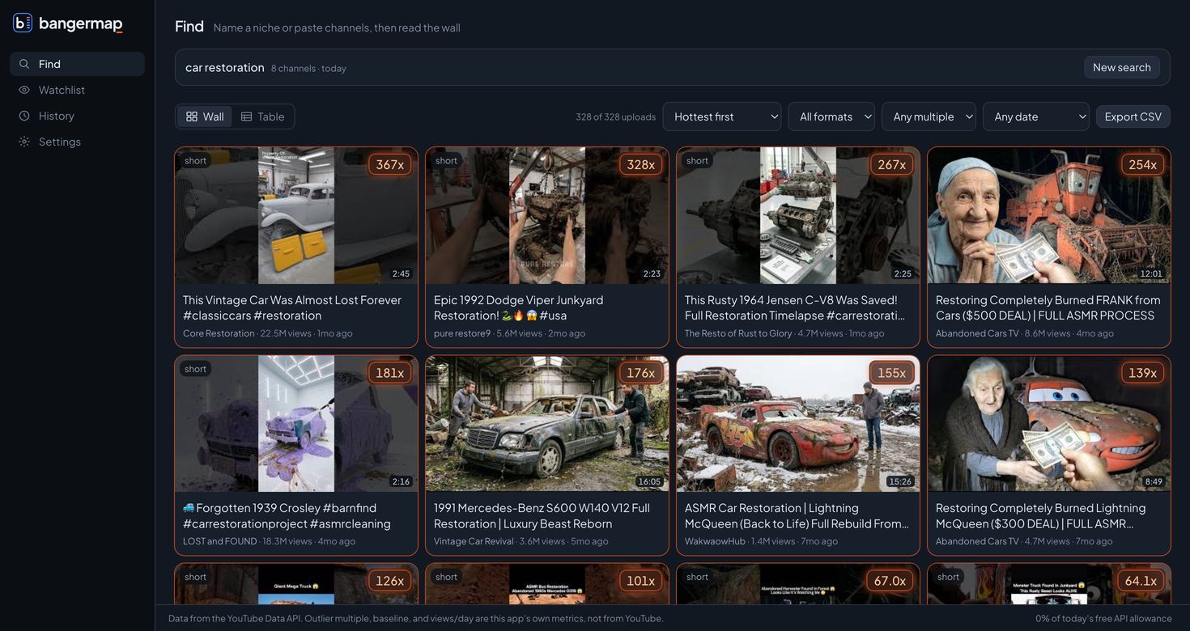Image resolution: width=1190 pixels, height=631 pixels.
Task: Click the car restoration search field
Action: pyautogui.click(x=673, y=67)
